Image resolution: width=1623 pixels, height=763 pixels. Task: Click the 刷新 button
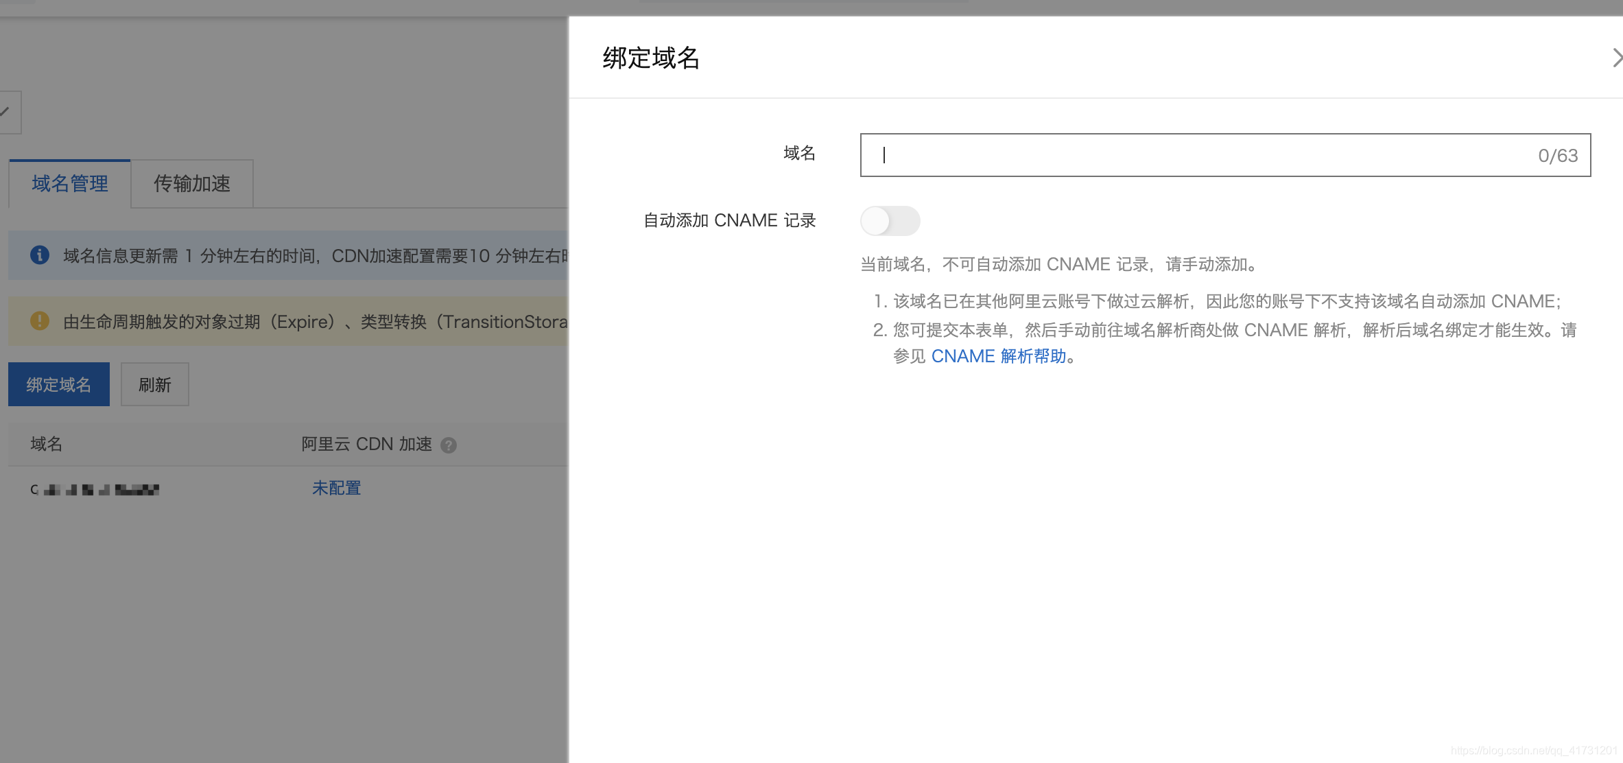[x=154, y=384]
